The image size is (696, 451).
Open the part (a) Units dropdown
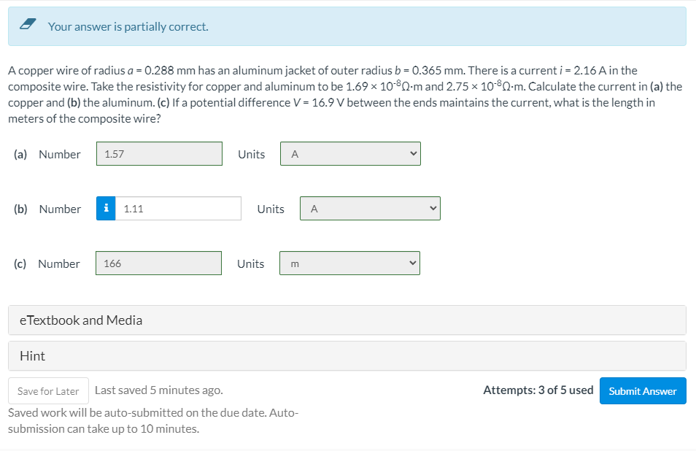[x=349, y=154]
